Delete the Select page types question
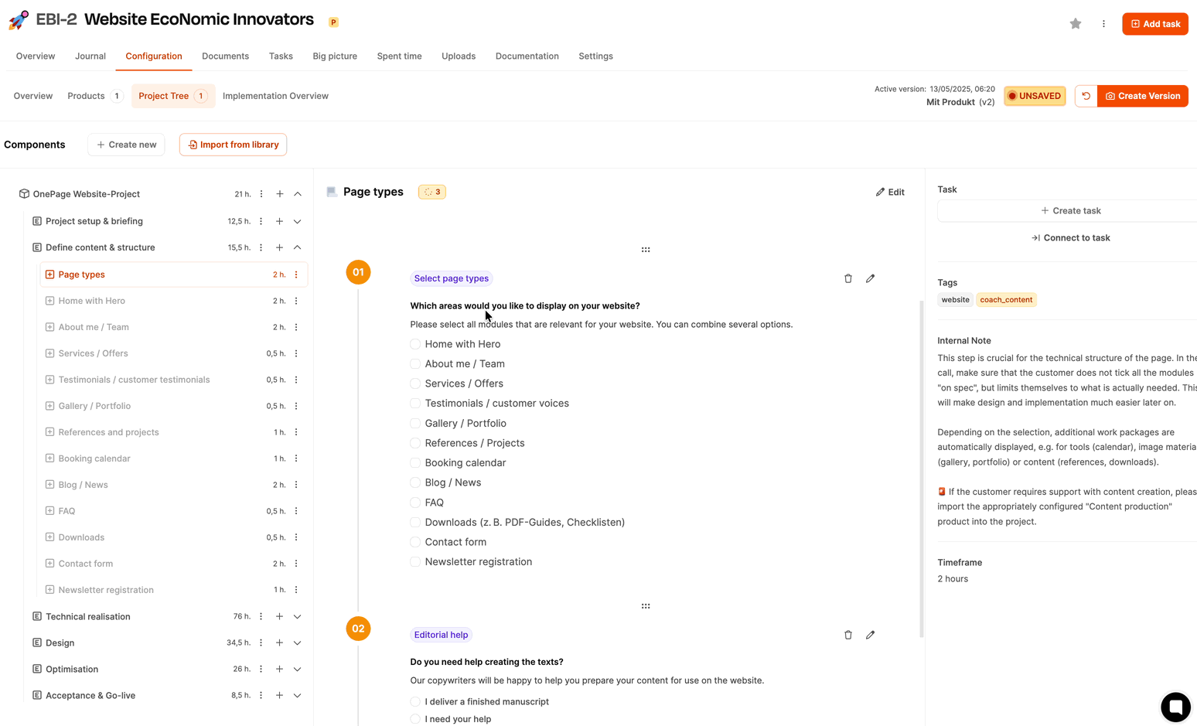Image resolution: width=1197 pixels, height=726 pixels. [847, 278]
